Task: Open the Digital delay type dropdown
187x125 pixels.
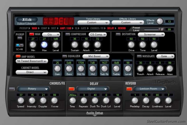Action: 92,89
